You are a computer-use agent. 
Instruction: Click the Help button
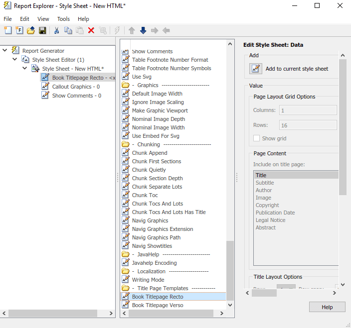(327, 307)
